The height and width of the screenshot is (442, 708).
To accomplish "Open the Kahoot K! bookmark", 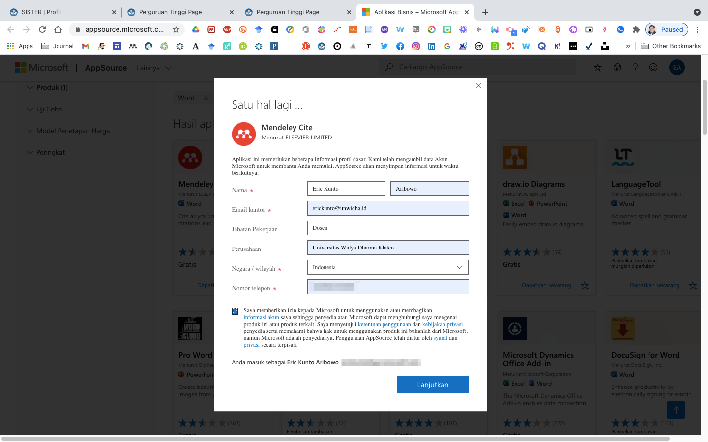I will (558, 46).
